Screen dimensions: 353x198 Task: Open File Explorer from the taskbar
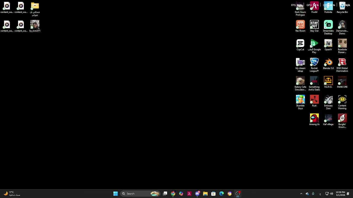pos(205,194)
